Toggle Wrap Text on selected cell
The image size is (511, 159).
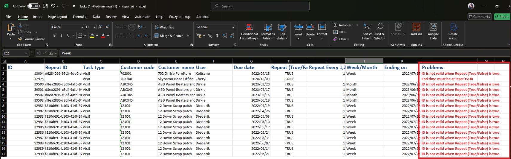(164, 27)
